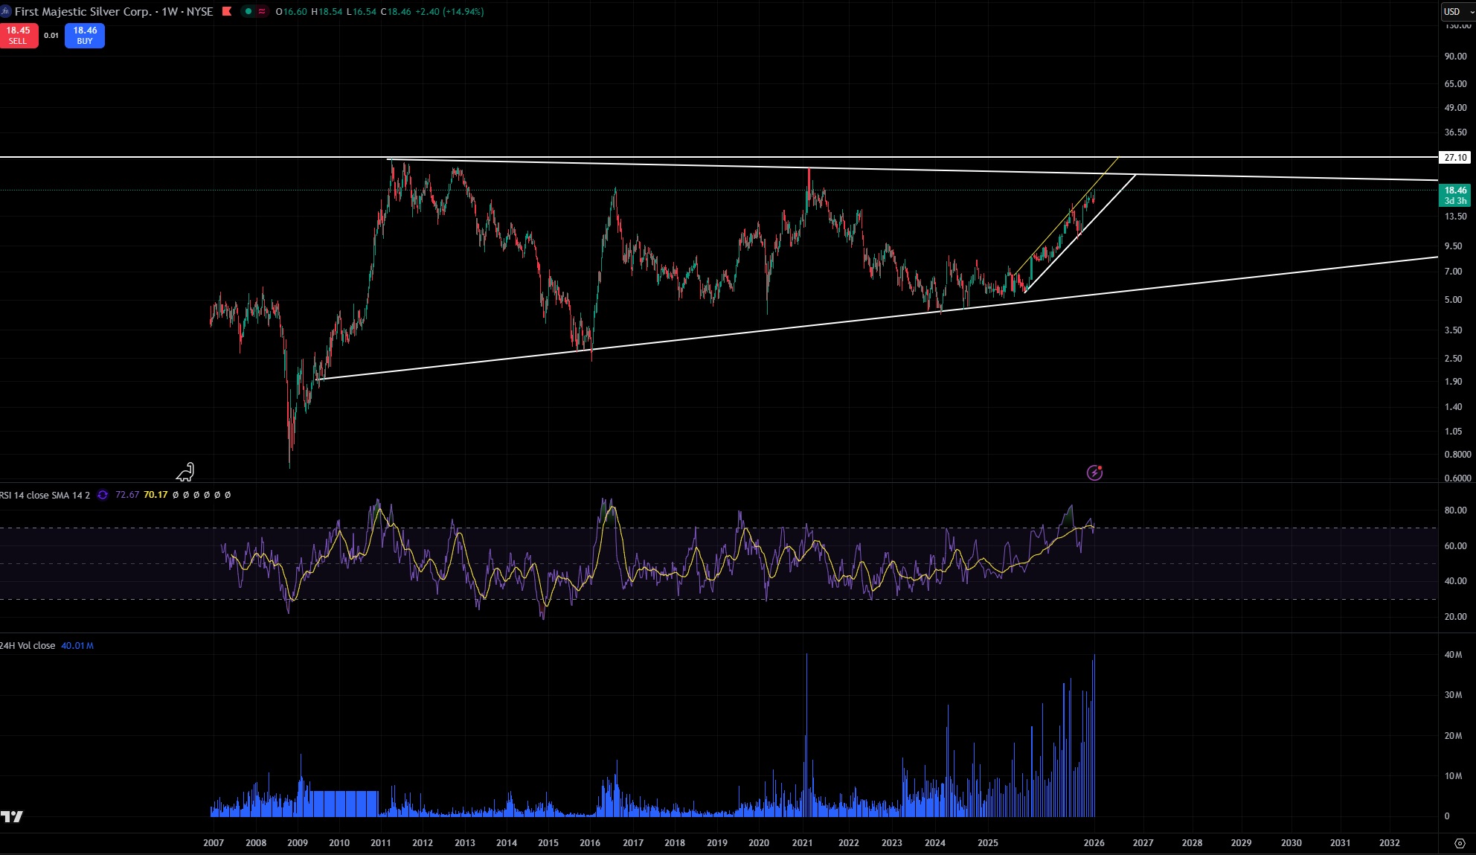Click the red flag icon next to NYSE

click(x=227, y=11)
